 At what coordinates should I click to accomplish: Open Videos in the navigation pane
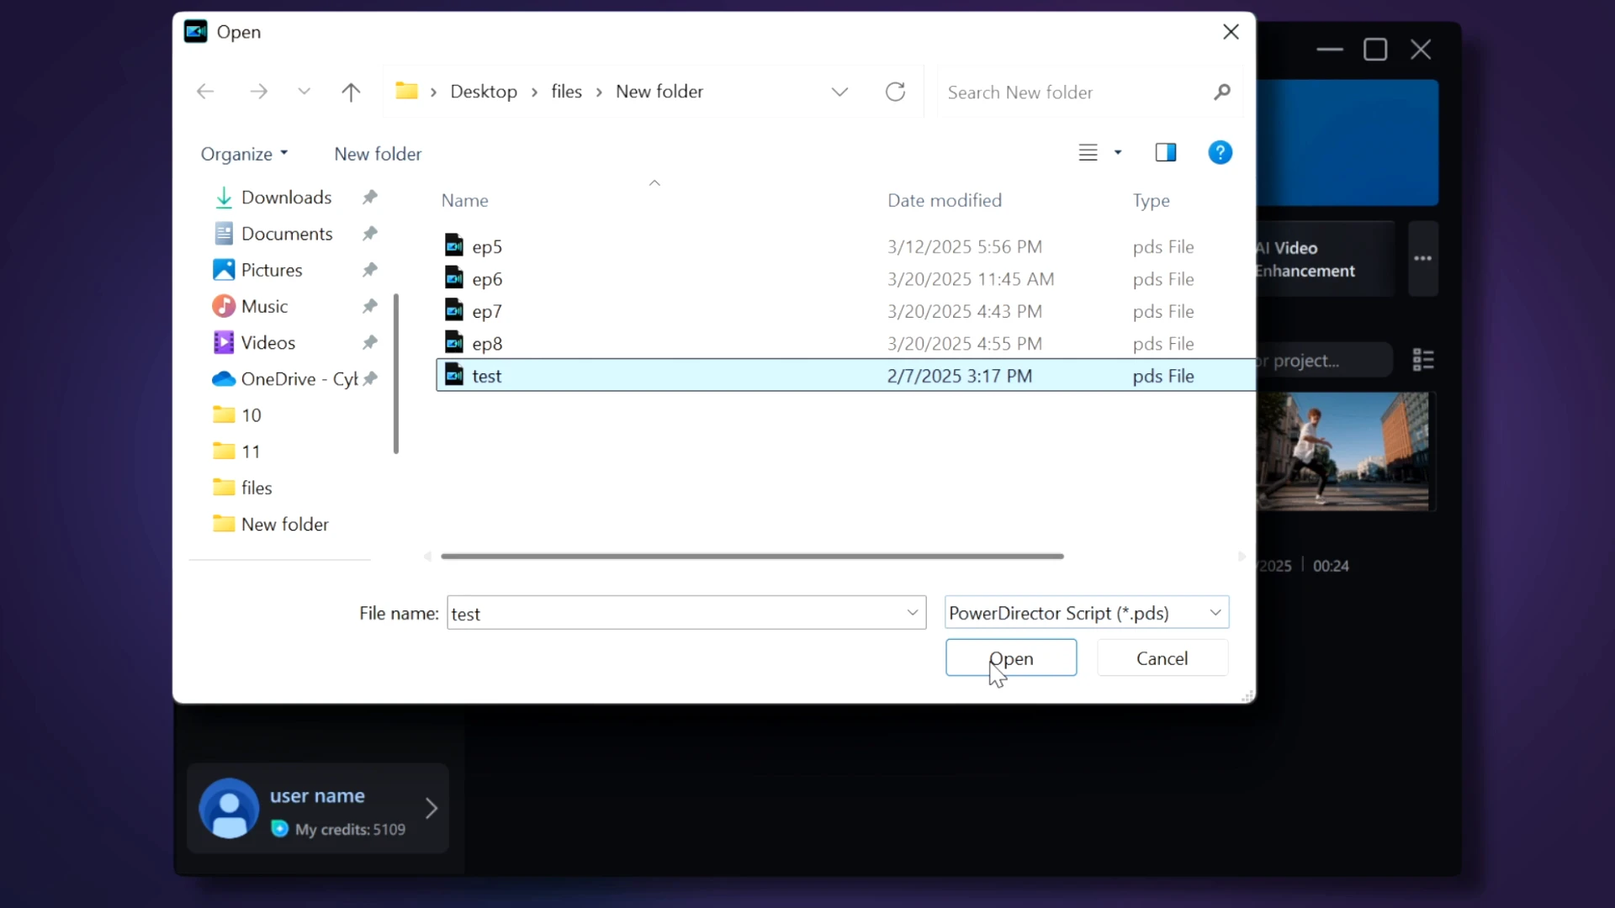click(x=267, y=342)
